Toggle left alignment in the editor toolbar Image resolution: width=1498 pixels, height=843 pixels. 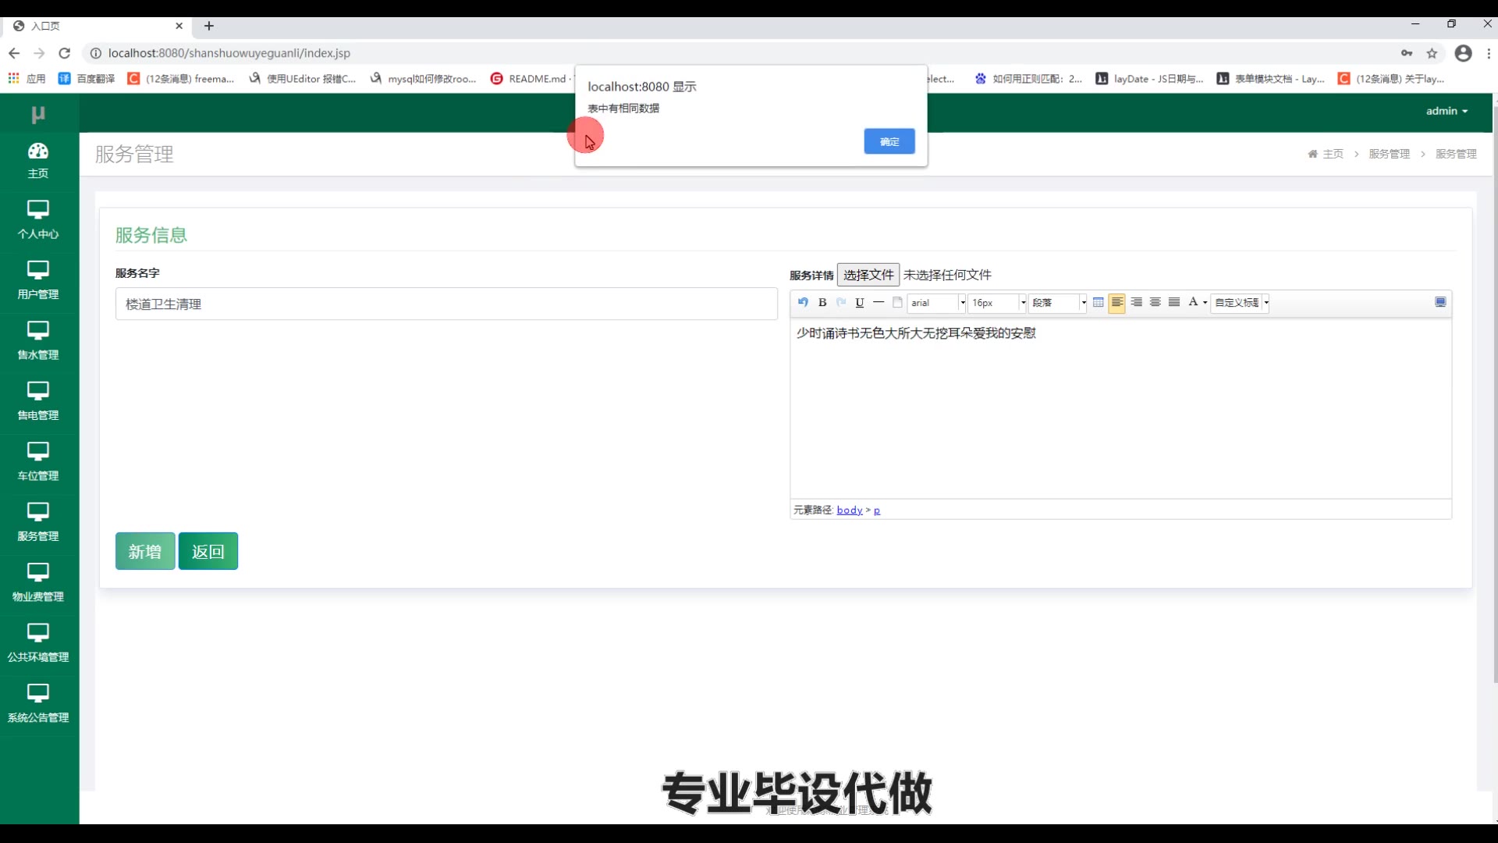click(1116, 302)
